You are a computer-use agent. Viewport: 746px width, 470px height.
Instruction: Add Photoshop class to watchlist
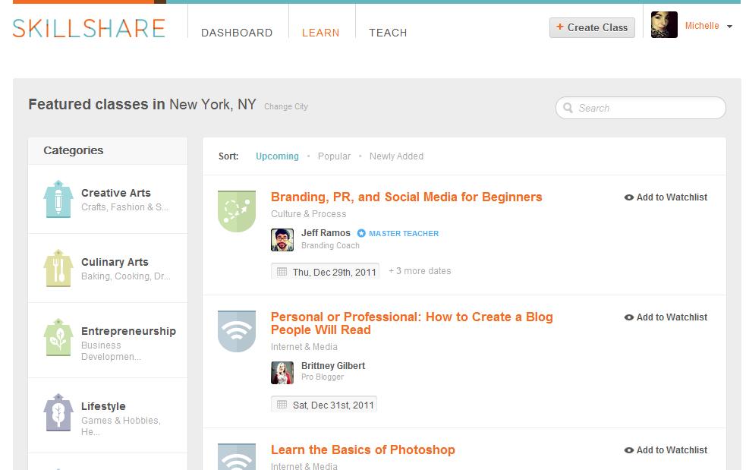[666, 450]
